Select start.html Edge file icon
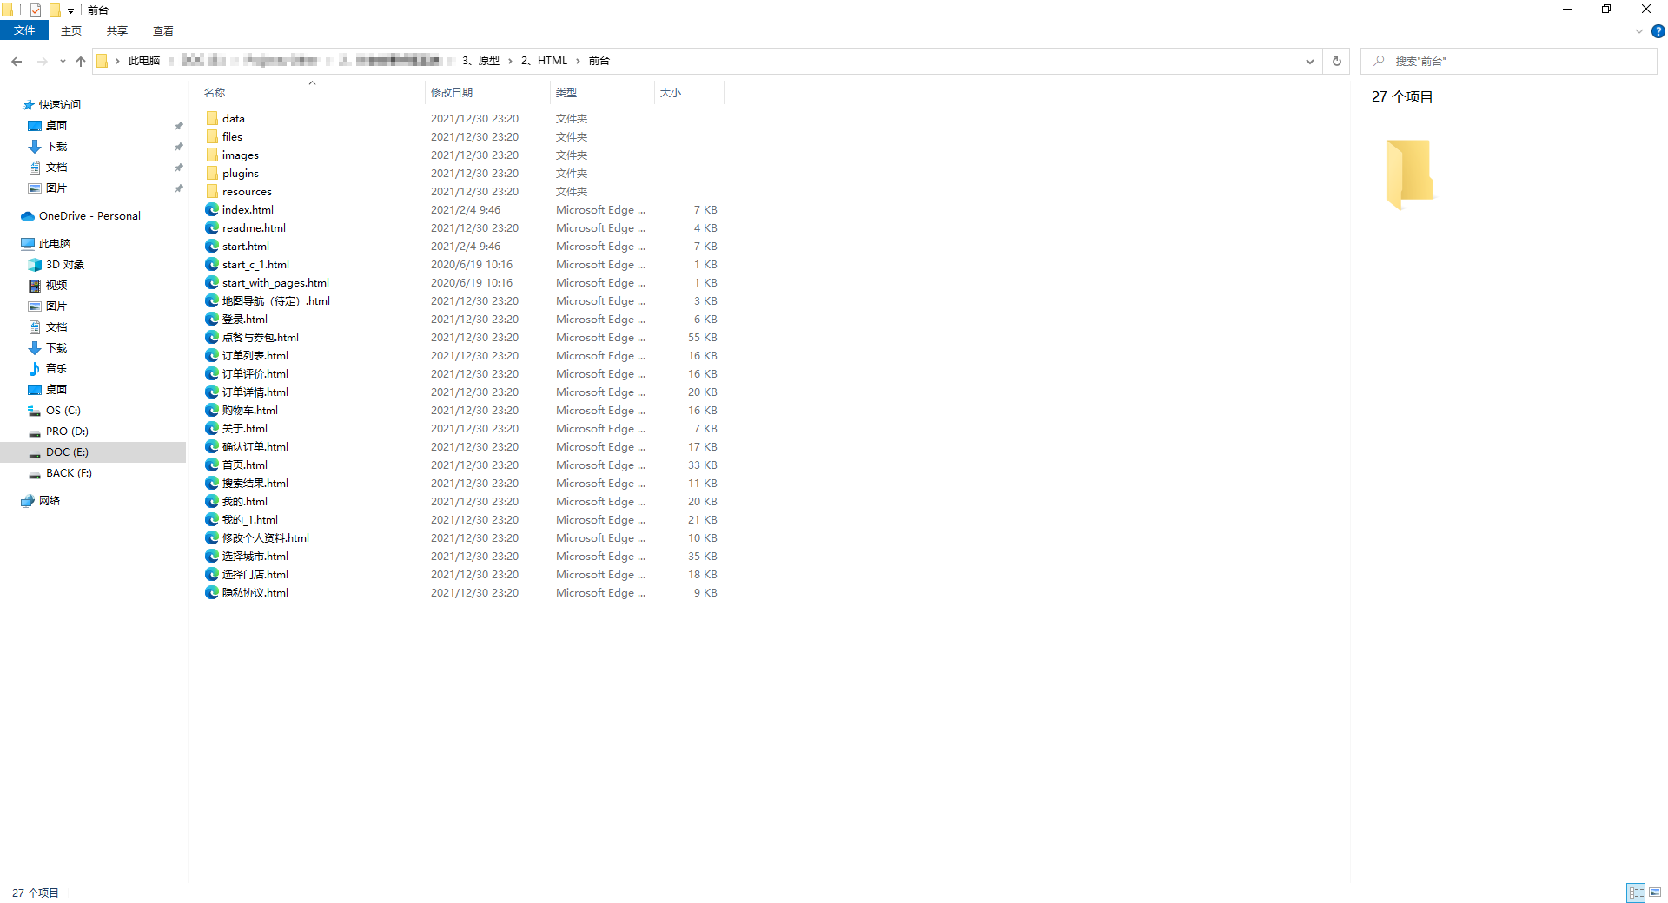The height and width of the screenshot is (903, 1668). click(x=212, y=246)
